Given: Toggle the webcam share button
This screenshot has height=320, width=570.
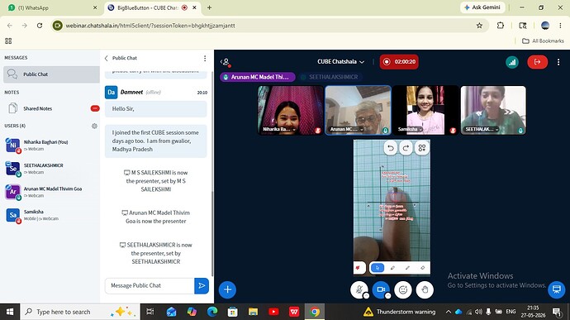Looking at the screenshot, I should click(381, 289).
